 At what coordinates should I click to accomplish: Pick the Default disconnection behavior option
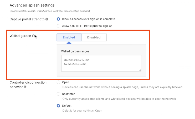point(58,106)
